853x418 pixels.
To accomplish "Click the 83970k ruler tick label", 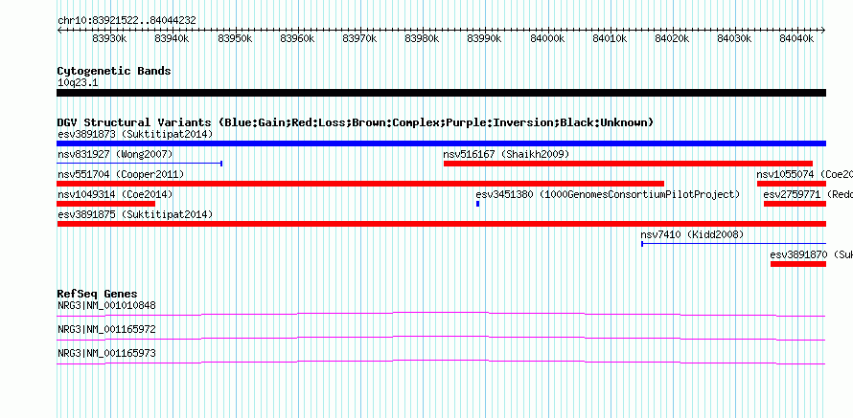I will 359,38.
